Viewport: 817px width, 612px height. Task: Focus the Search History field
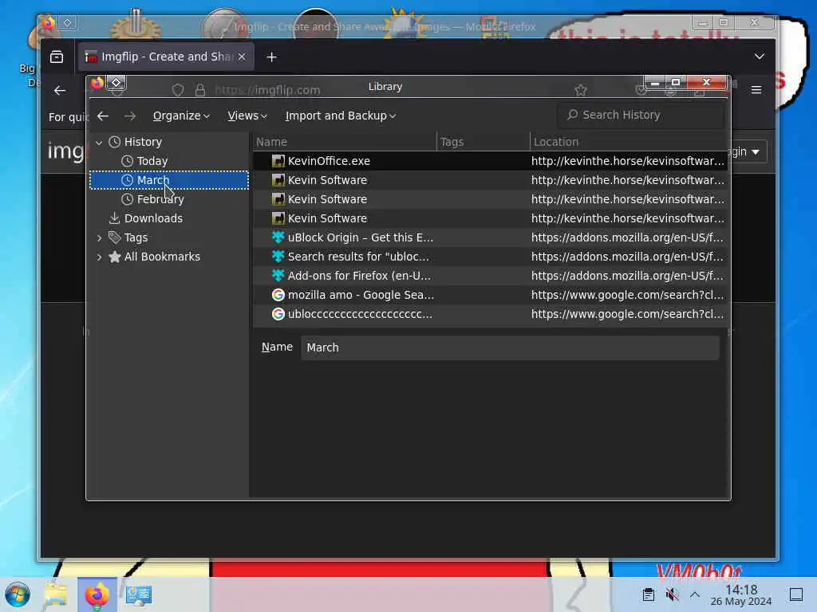point(641,115)
